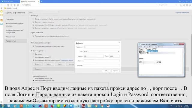Toggle 'Включить плавную прокрутку' checkbox

(33, 22)
